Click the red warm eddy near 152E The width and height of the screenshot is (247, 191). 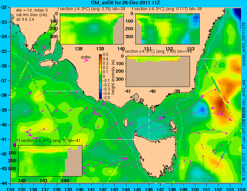coord(220,104)
